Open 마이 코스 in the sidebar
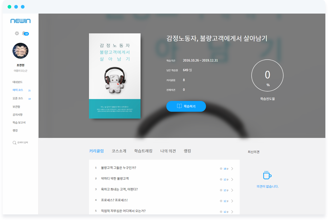328x220 pixels. coord(18,90)
